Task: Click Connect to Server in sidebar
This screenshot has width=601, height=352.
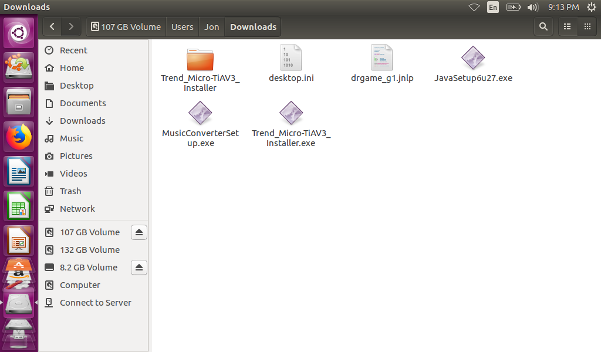Action: tap(95, 303)
